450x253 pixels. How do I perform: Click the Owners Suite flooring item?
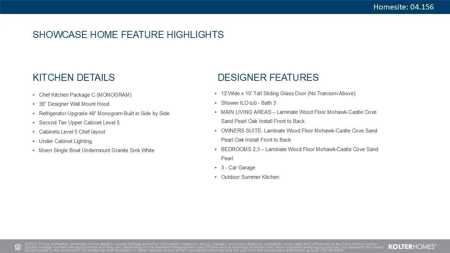tap(299, 135)
